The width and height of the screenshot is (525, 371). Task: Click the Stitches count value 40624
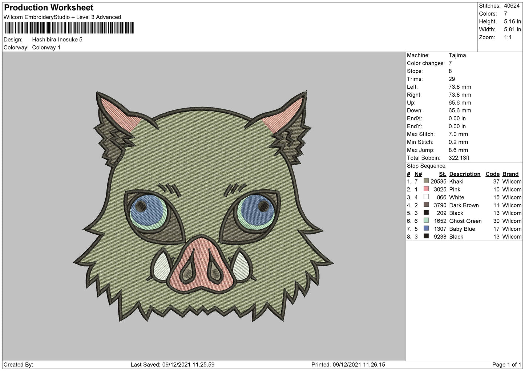pyautogui.click(x=512, y=6)
